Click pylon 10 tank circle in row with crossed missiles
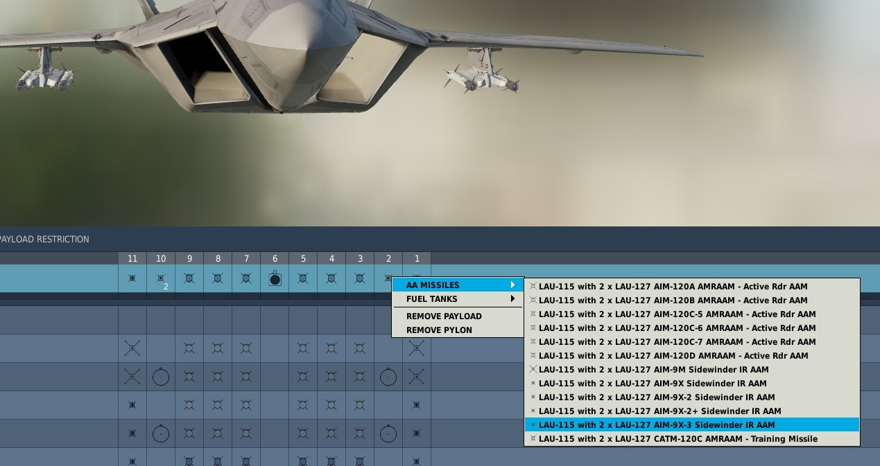This screenshot has width=880, height=466. pyautogui.click(x=161, y=377)
